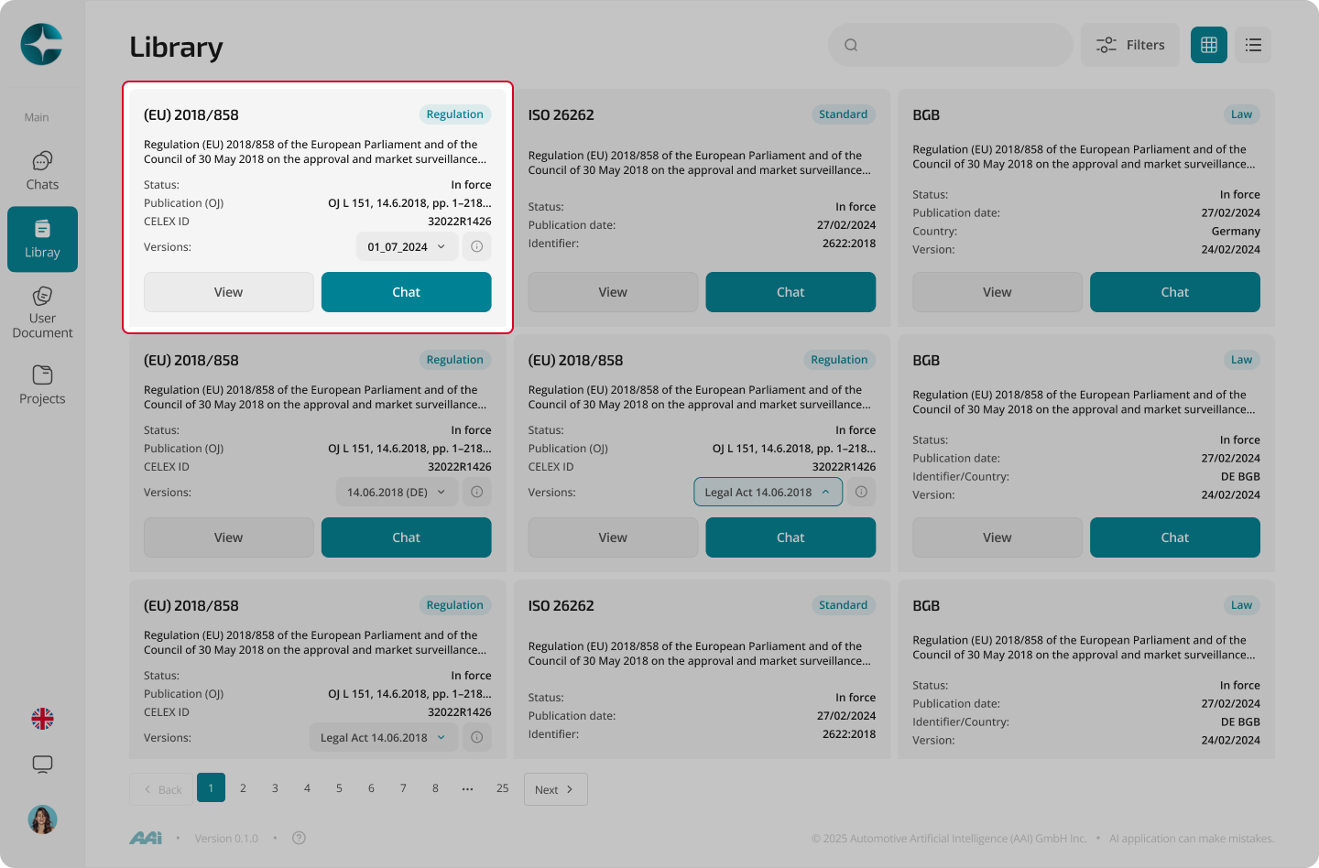Screen dimensions: 1319x868
Task: Start chat for first-row ISO 26262
Action: click(x=790, y=292)
